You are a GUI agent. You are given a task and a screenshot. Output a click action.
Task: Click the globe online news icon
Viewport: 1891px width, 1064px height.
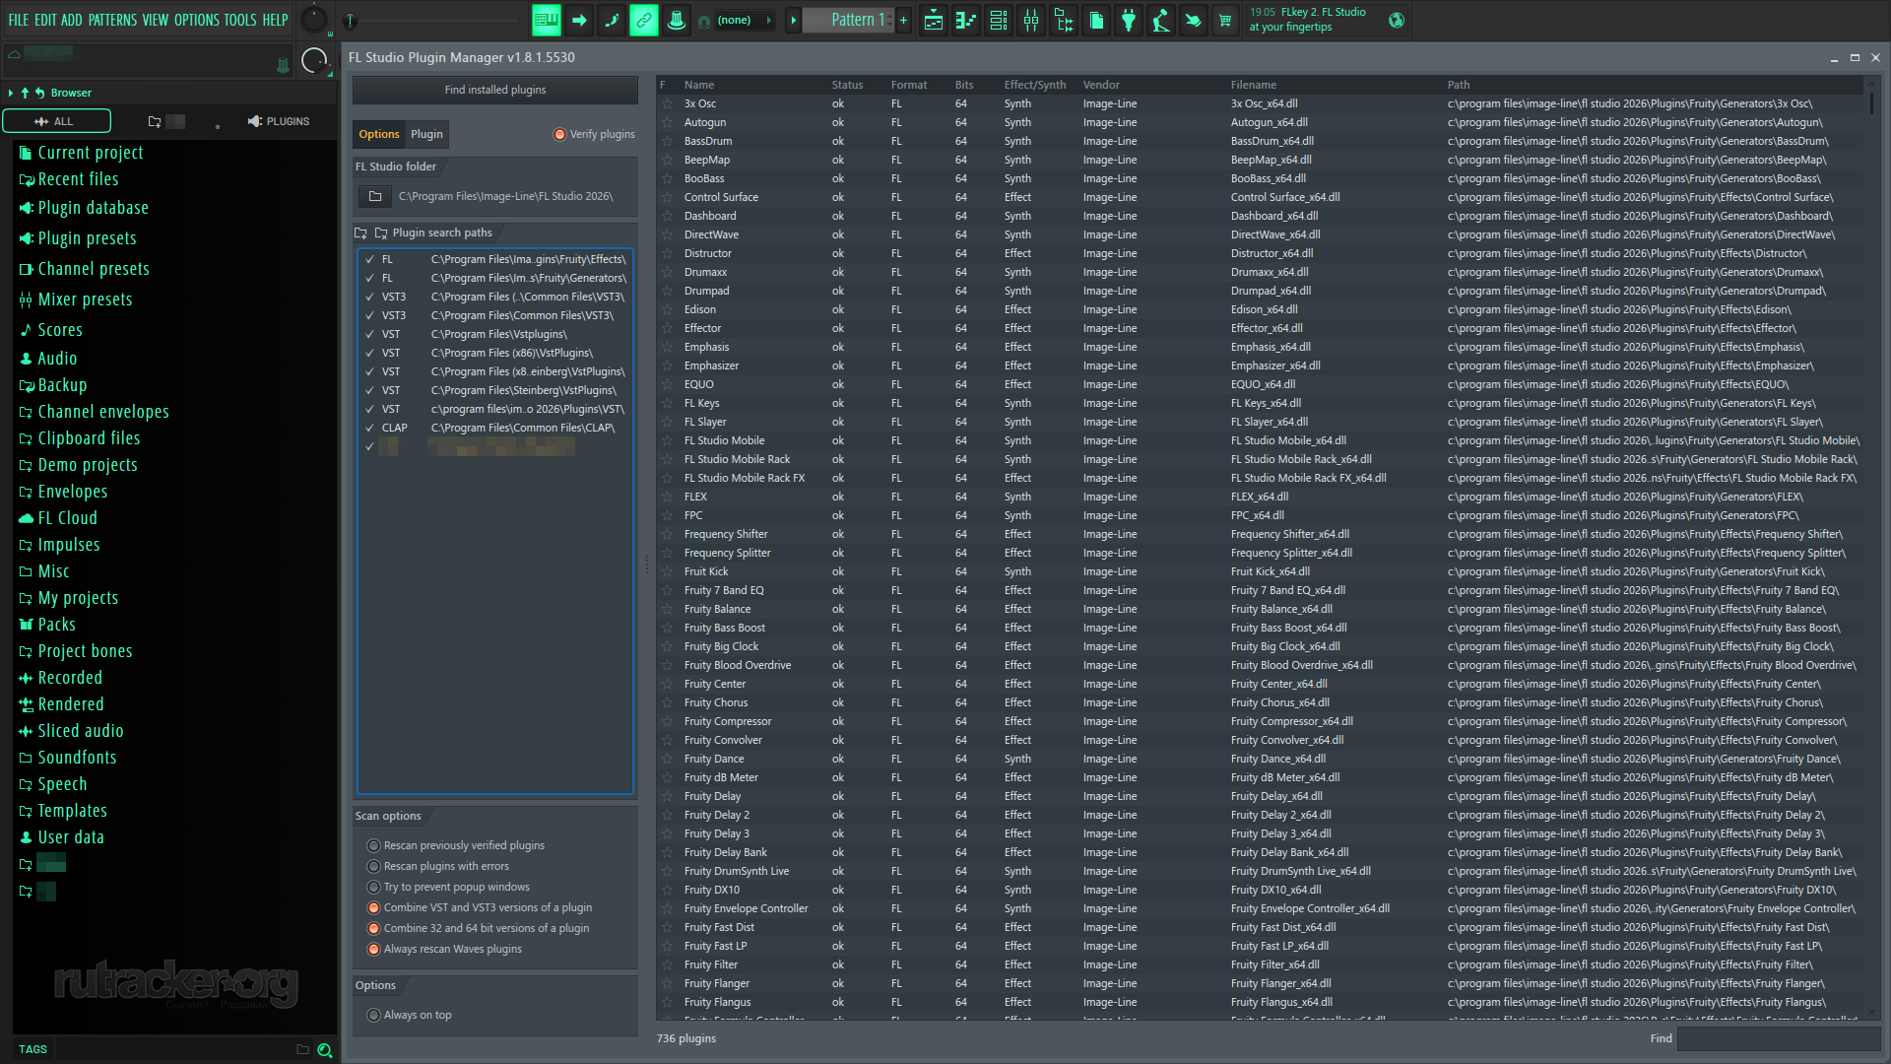pyautogui.click(x=1397, y=20)
